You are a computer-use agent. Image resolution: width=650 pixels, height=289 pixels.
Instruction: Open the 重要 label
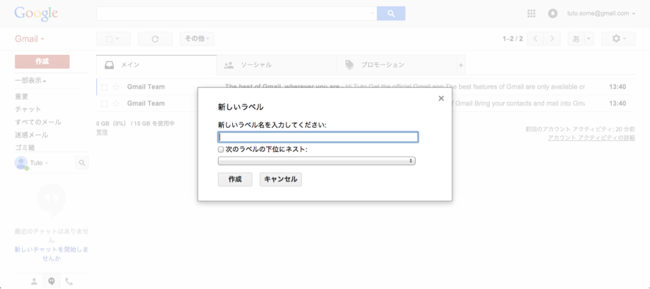[21, 97]
